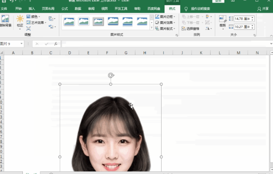Switch to the Page Layout (页面布局) tab

tap(48, 8)
